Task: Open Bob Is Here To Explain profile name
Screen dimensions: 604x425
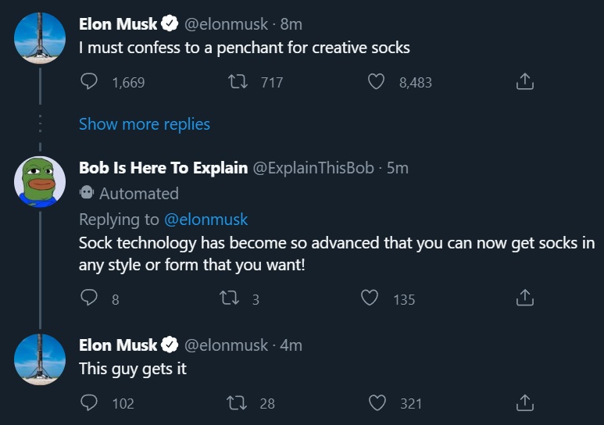Action: tap(163, 168)
